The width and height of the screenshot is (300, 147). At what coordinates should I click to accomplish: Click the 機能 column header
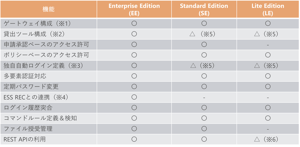(x=49, y=9)
